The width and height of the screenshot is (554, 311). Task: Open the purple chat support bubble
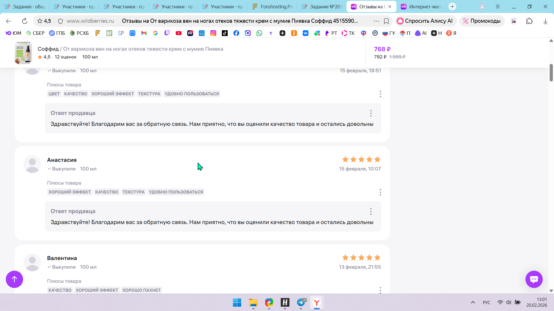[534, 279]
